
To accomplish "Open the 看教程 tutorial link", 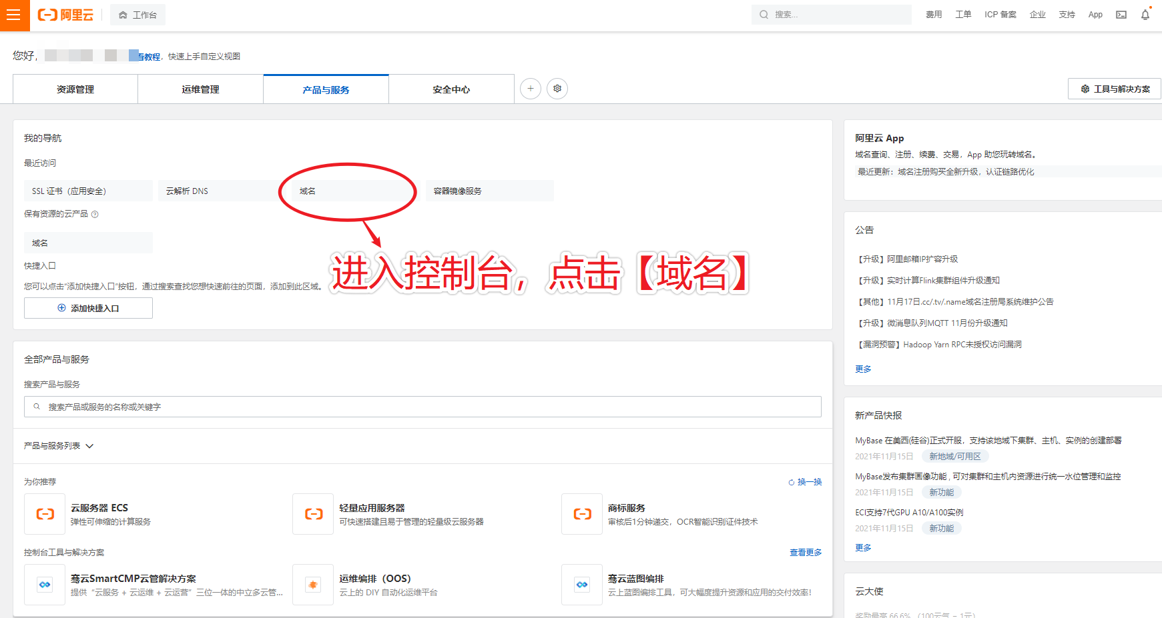I will click(x=150, y=57).
